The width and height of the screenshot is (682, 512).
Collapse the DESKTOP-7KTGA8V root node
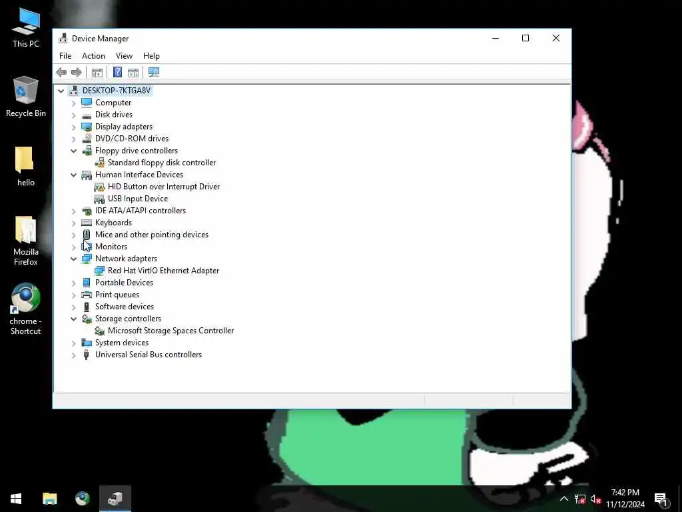point(61,91)
